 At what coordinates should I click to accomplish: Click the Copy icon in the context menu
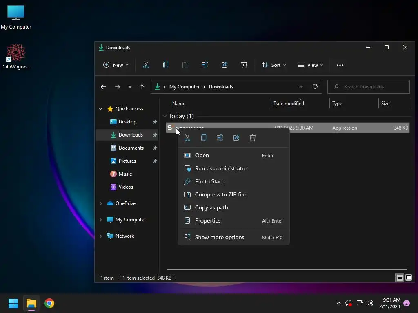click(204, 138)
